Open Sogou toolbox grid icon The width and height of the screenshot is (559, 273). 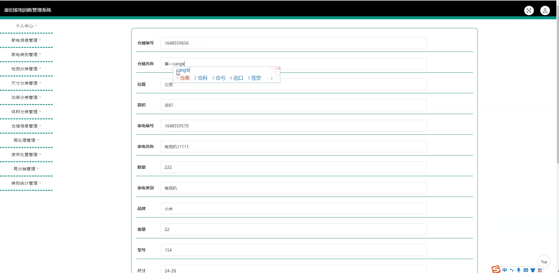540,270
